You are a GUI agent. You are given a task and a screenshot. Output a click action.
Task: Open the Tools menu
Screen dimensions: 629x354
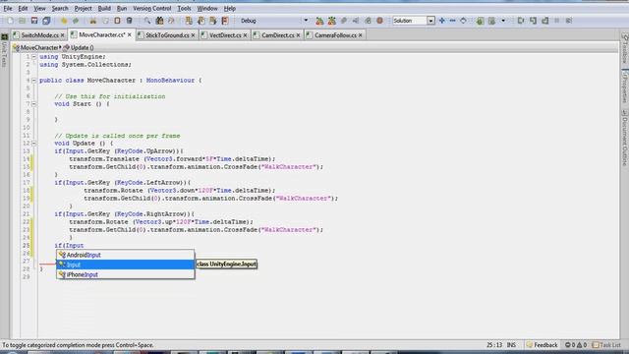click(x=184, y=8)
